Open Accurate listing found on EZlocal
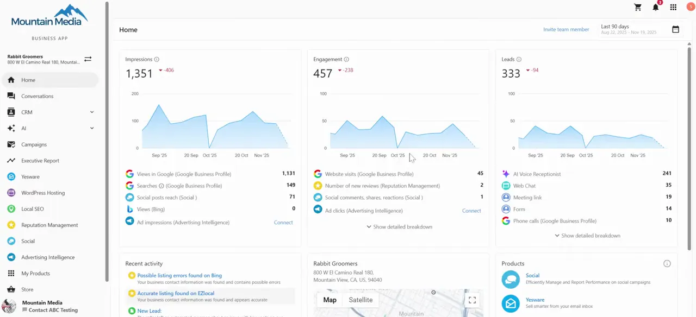 pyautogui.click(x=175, y=293)
